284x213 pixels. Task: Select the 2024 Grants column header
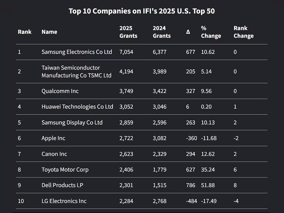pos(162,32)
